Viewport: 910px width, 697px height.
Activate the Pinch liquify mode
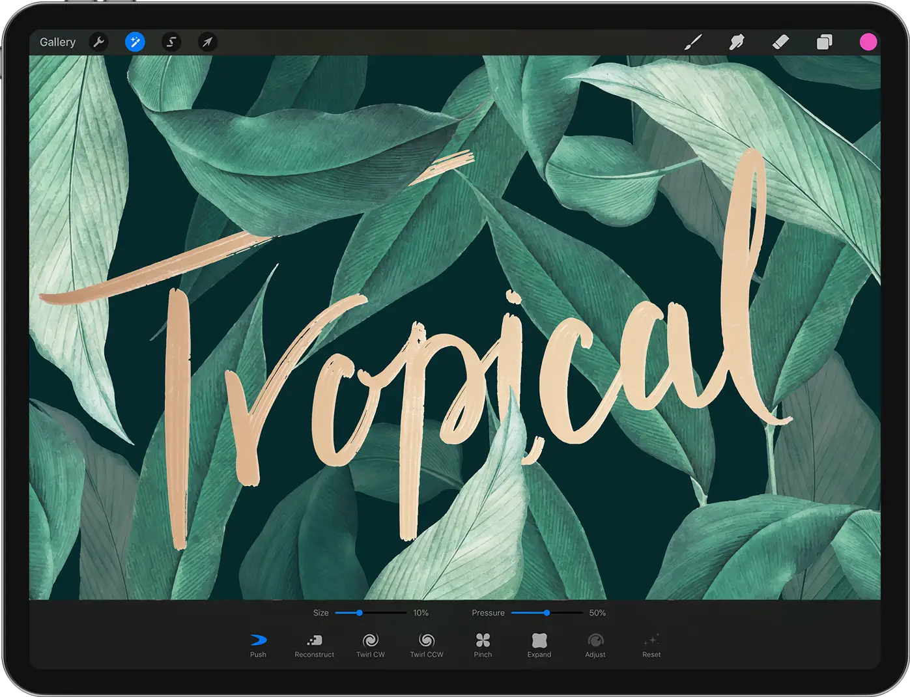coord(483,645)
